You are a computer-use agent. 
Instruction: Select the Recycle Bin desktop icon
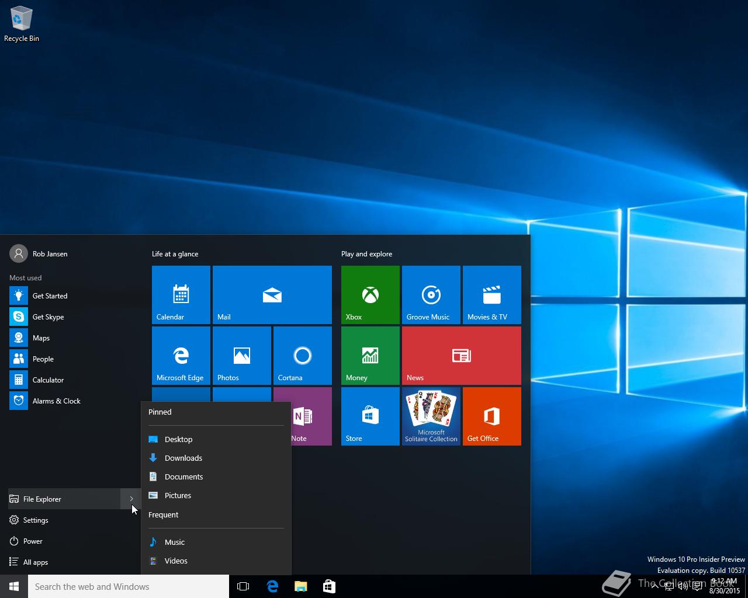coord(22,25)
